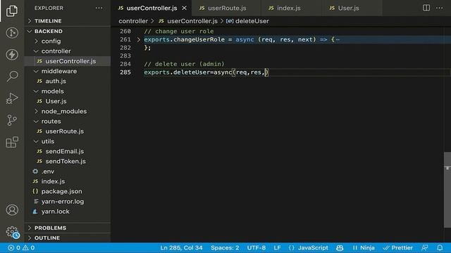Collapse the routes folder

(68, 122)
